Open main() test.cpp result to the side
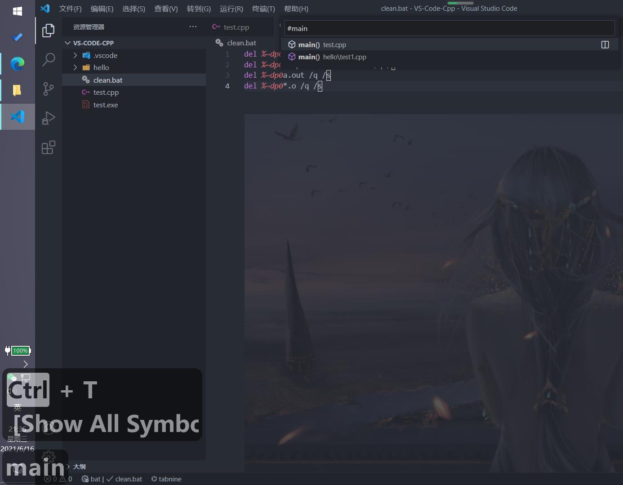The image size is (623, 485). [605, 44]
